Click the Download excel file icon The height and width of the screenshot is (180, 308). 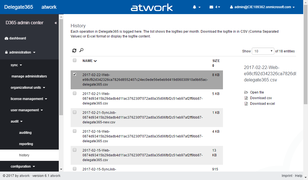point(246,104)
